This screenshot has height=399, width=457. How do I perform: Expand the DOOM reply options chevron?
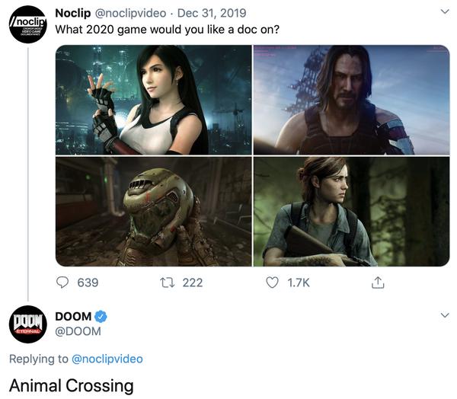pos(445,315)
